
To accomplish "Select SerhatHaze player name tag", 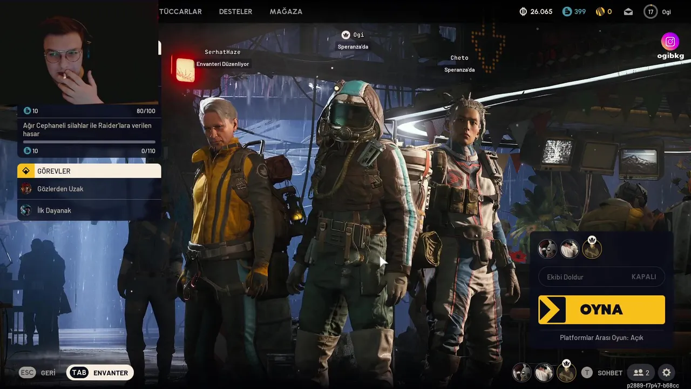I will point(222,52).
